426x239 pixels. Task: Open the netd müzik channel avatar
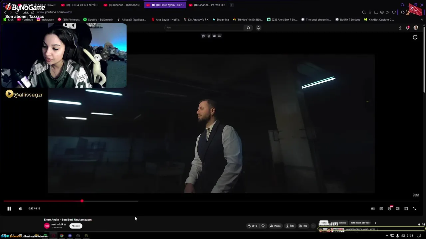(x=47, y=226)
